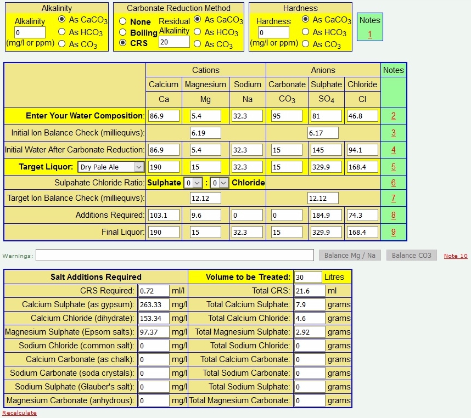Click initial cation balance field 6.19
This screenshot has height=418, width=471.
pos(205,133)
